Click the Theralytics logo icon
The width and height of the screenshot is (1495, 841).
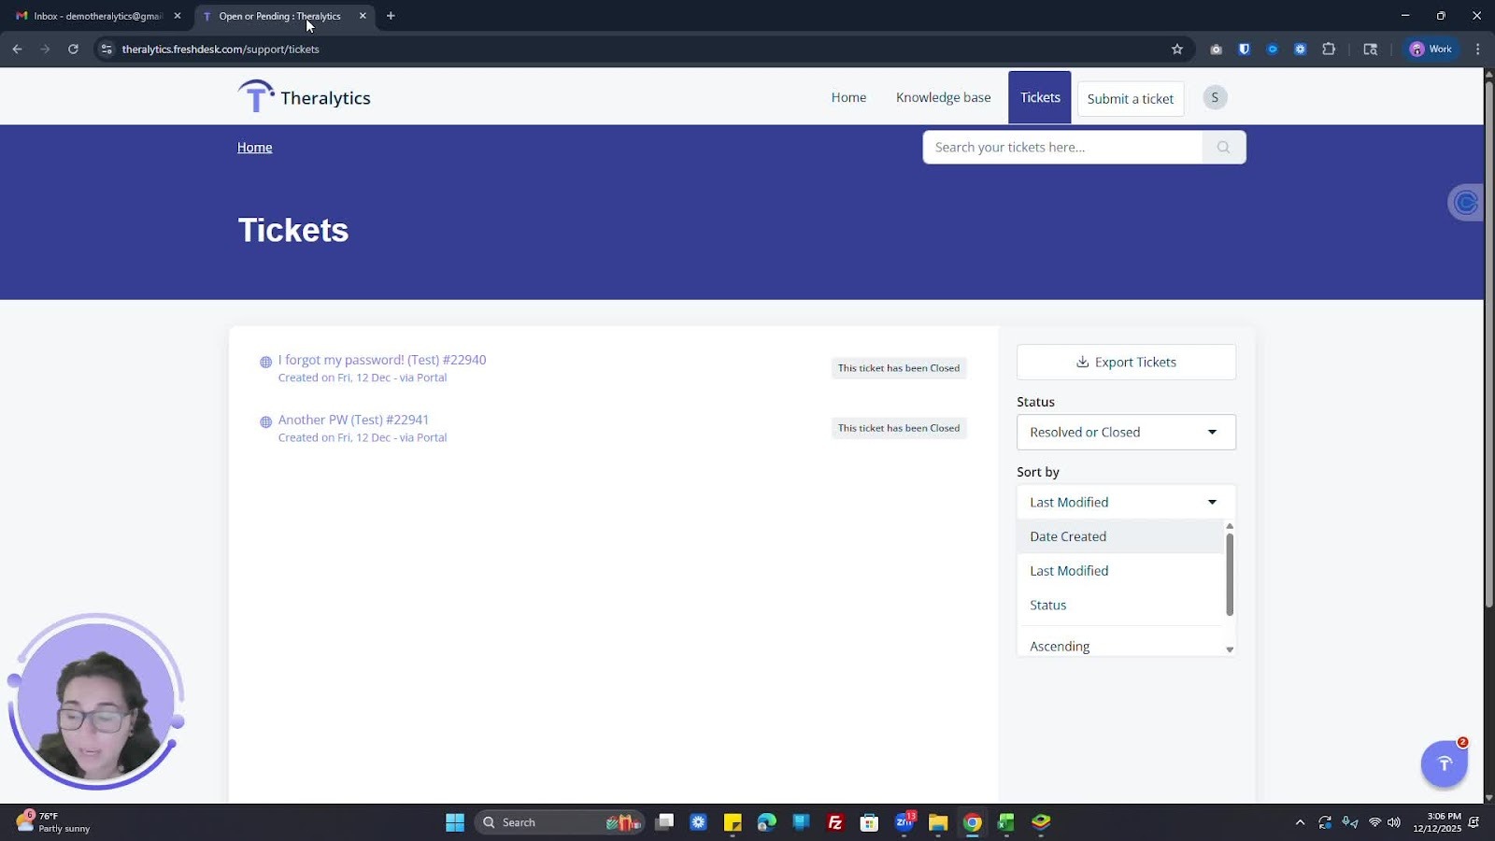pos(255,96)
